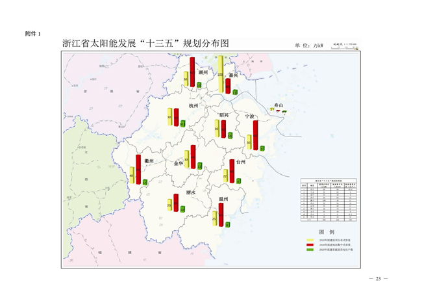Viewport: 422px width, 299px height.
Task: Click the map title 浙江省太阳能发展 heading
Action: (146, 44)
